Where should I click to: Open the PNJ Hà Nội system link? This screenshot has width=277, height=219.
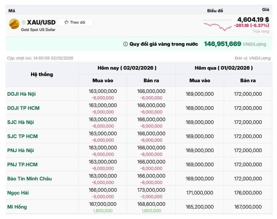point(21,150)
